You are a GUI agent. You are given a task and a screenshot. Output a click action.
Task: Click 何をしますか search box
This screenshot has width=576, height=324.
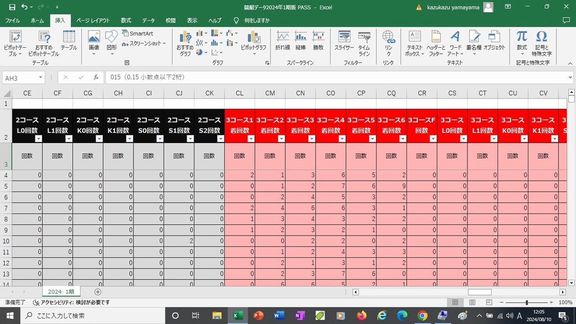coord(257,20)
